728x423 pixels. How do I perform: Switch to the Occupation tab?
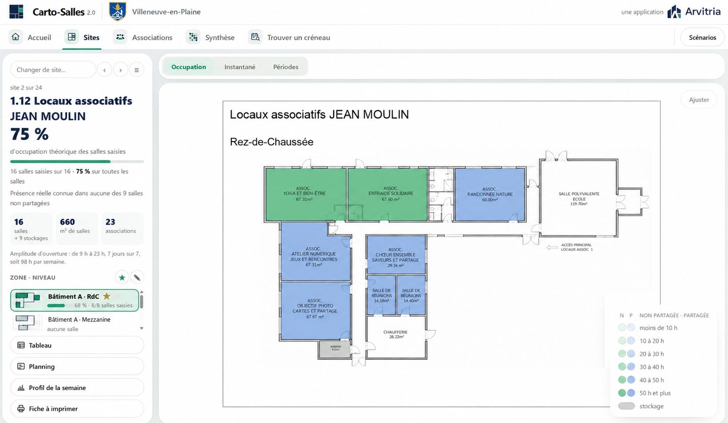(189, 67)
